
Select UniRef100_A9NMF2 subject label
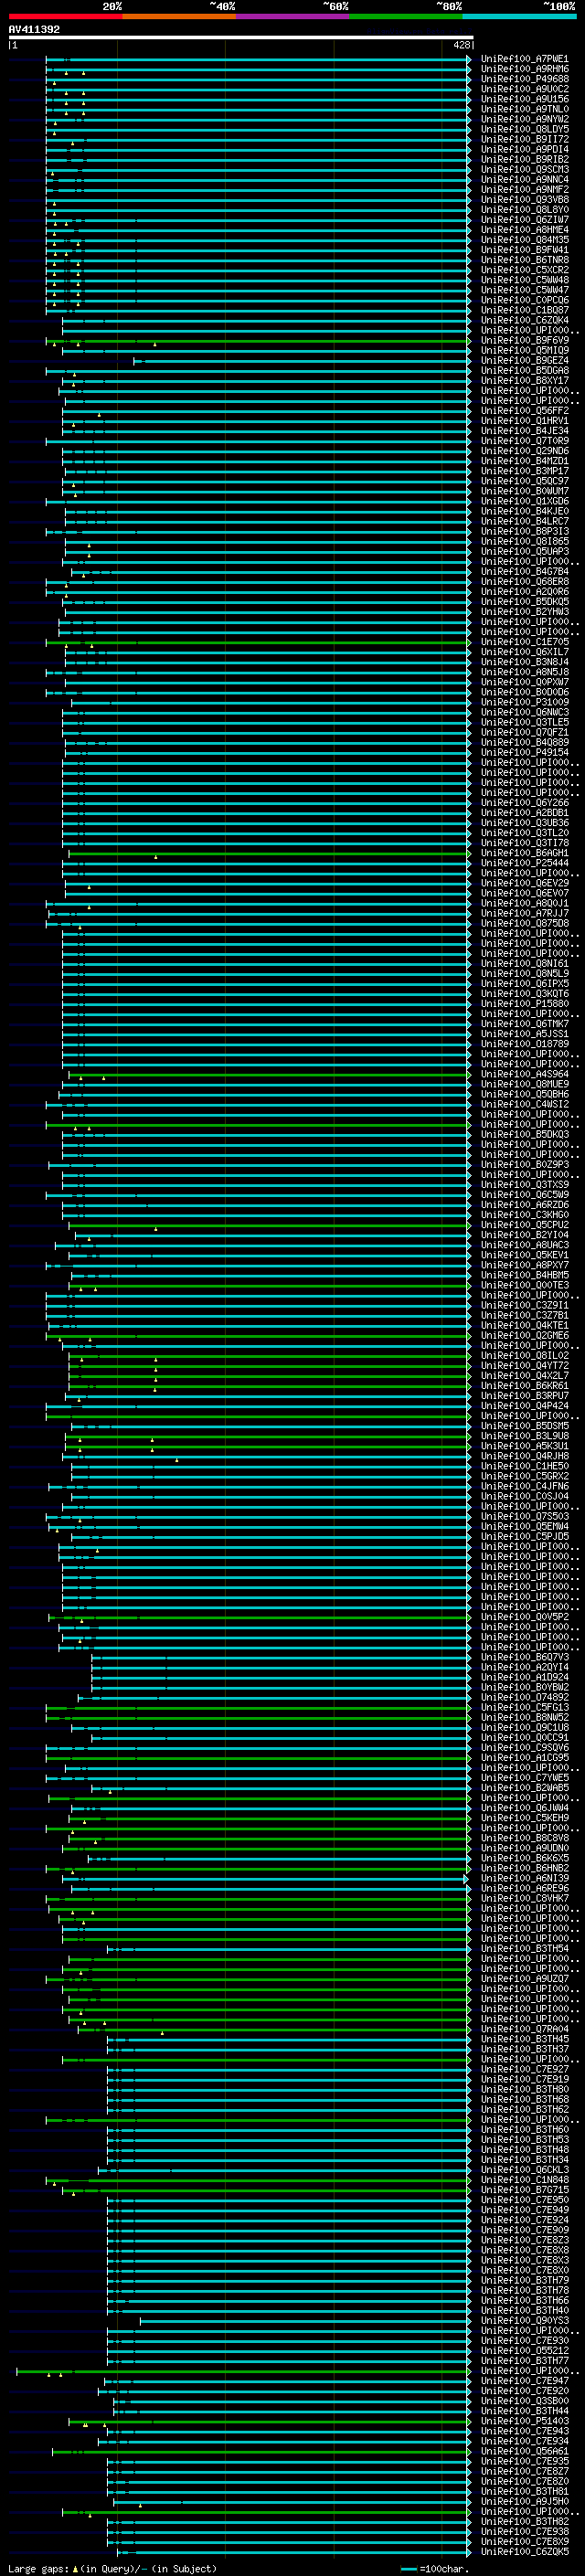point(524,190)
